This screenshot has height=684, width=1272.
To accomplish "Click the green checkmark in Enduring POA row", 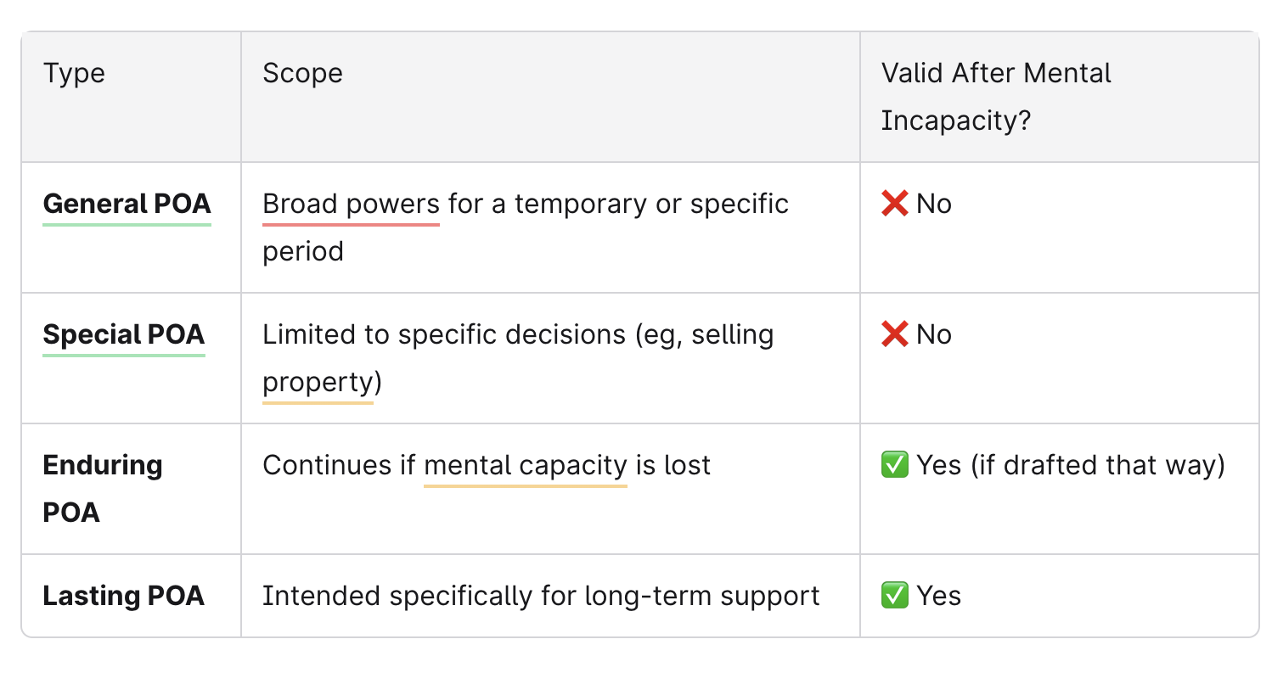I will point(895,465).
